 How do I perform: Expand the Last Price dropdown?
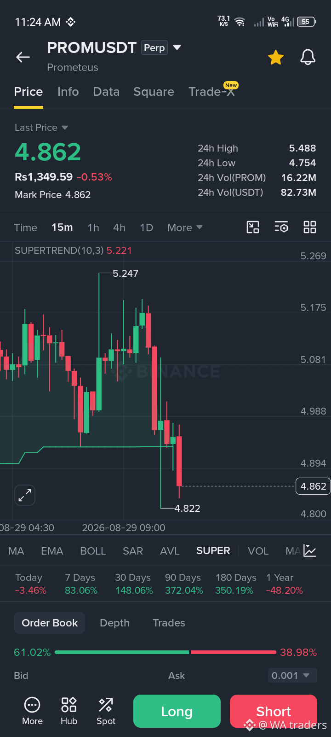click(x=65, y=128)
